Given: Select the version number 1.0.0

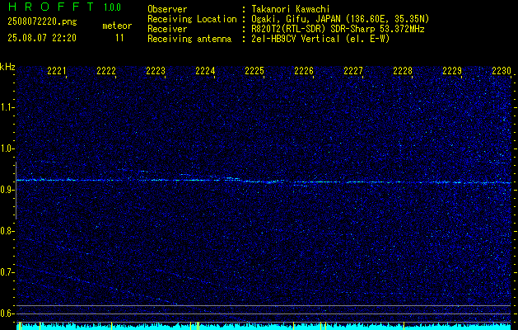Looking at the screenshot, I should (112, 7).
